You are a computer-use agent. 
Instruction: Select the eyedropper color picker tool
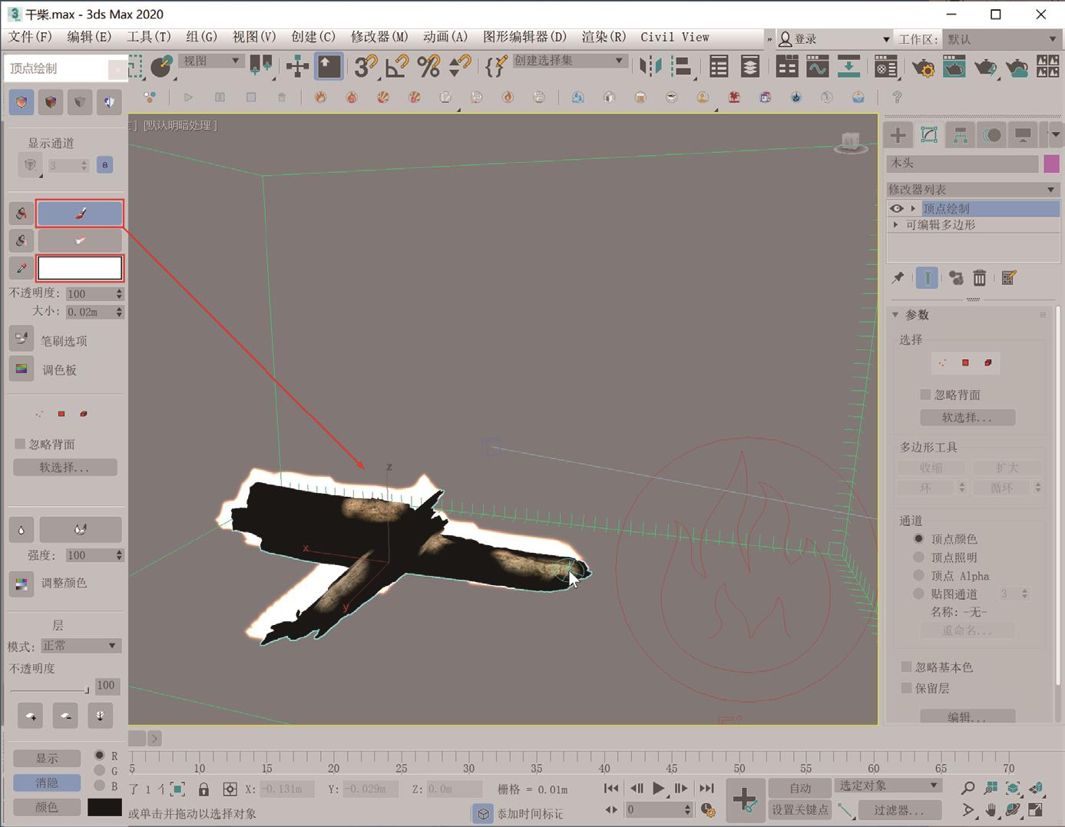21,268
